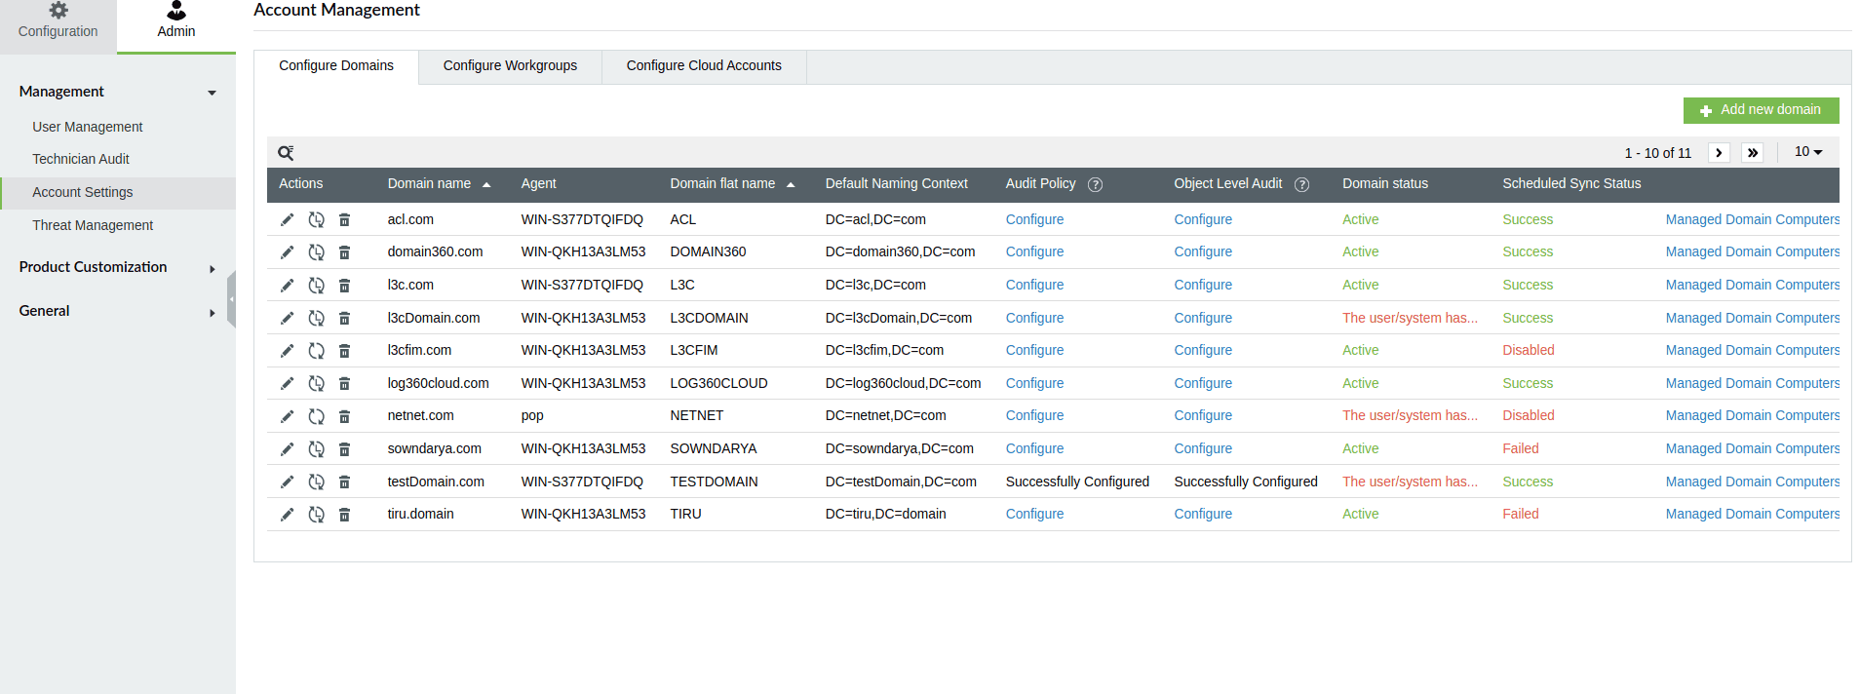Viewport: 1860px width, 694px height.
Task: Switch to Configure Cloud Accounts tab
Action: (x=704, y=66)
